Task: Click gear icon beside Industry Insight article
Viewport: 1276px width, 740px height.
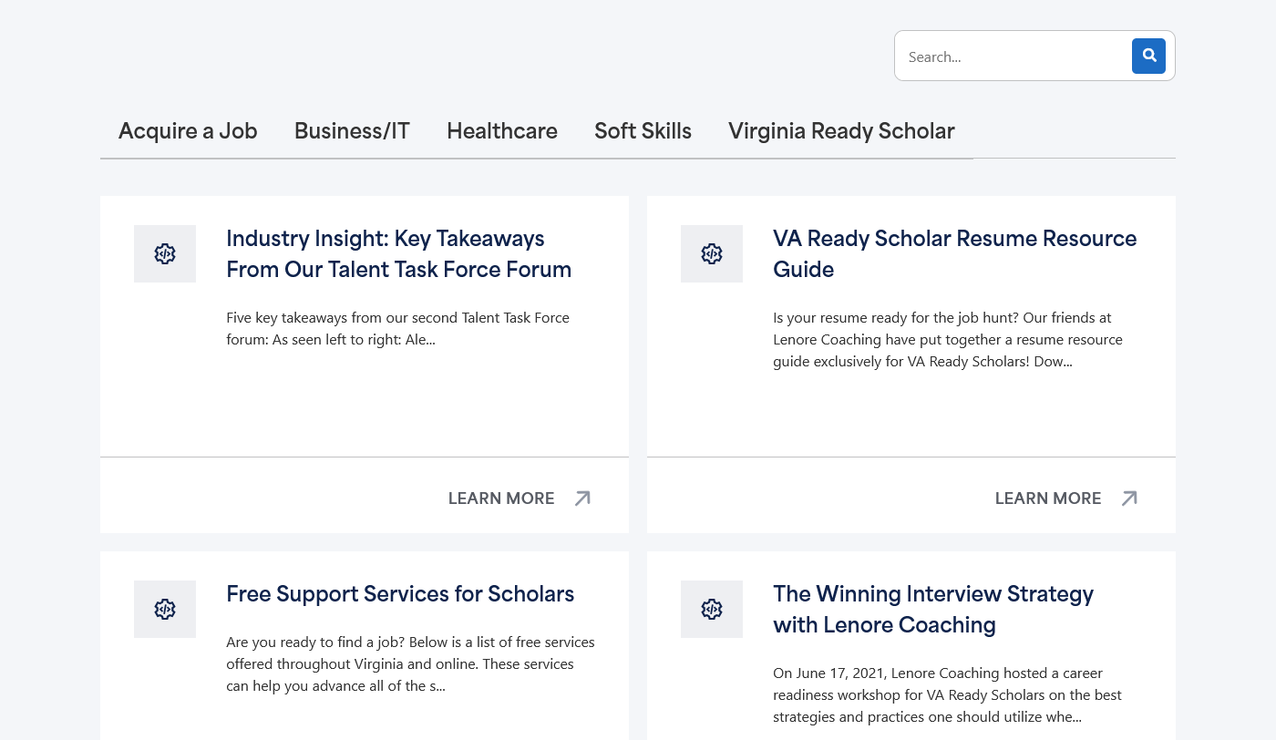Action: click(165, 254)
